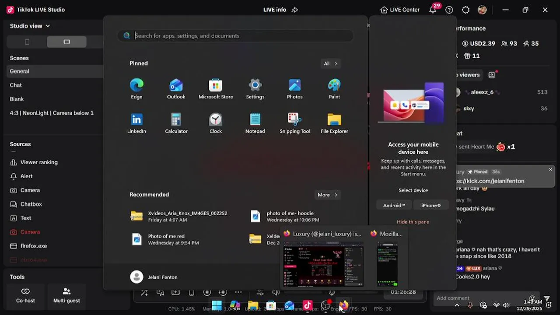Screen dimensions: 560x315
Task: Open the Multi-guest tool
Action: click(x=66, y=295)
